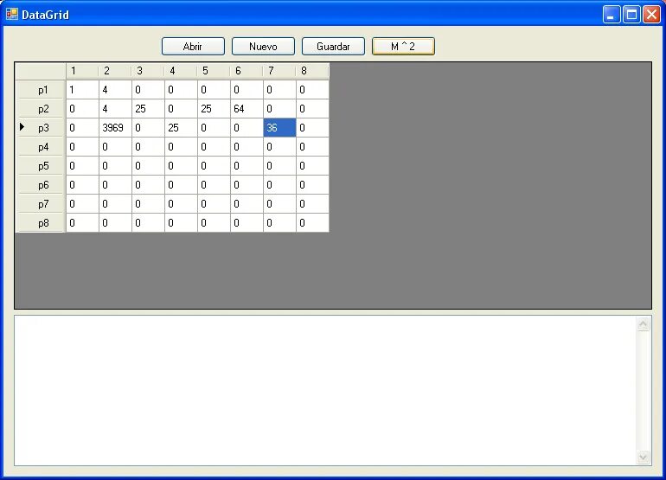666x480 pixels.
Task: Close the DataGrid window
Action: [651, 15]
